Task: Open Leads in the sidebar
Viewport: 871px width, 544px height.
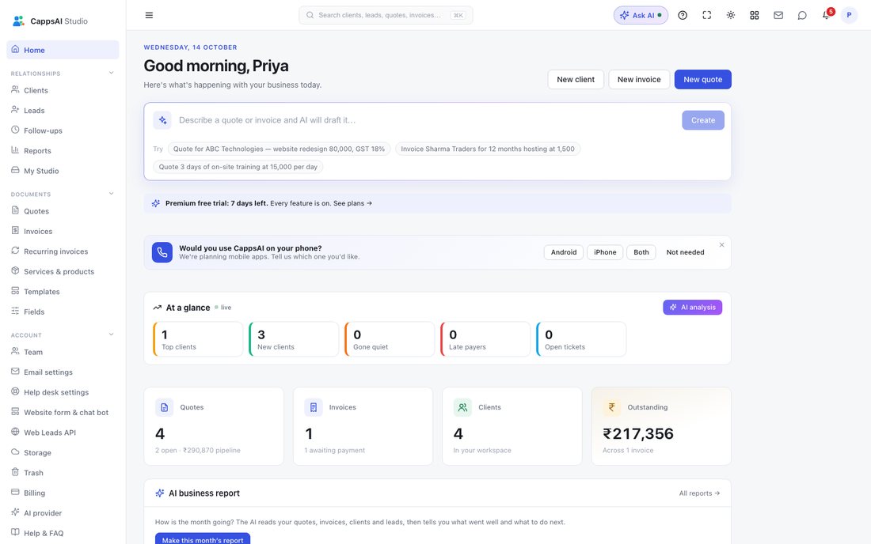Action: (63, 111)
